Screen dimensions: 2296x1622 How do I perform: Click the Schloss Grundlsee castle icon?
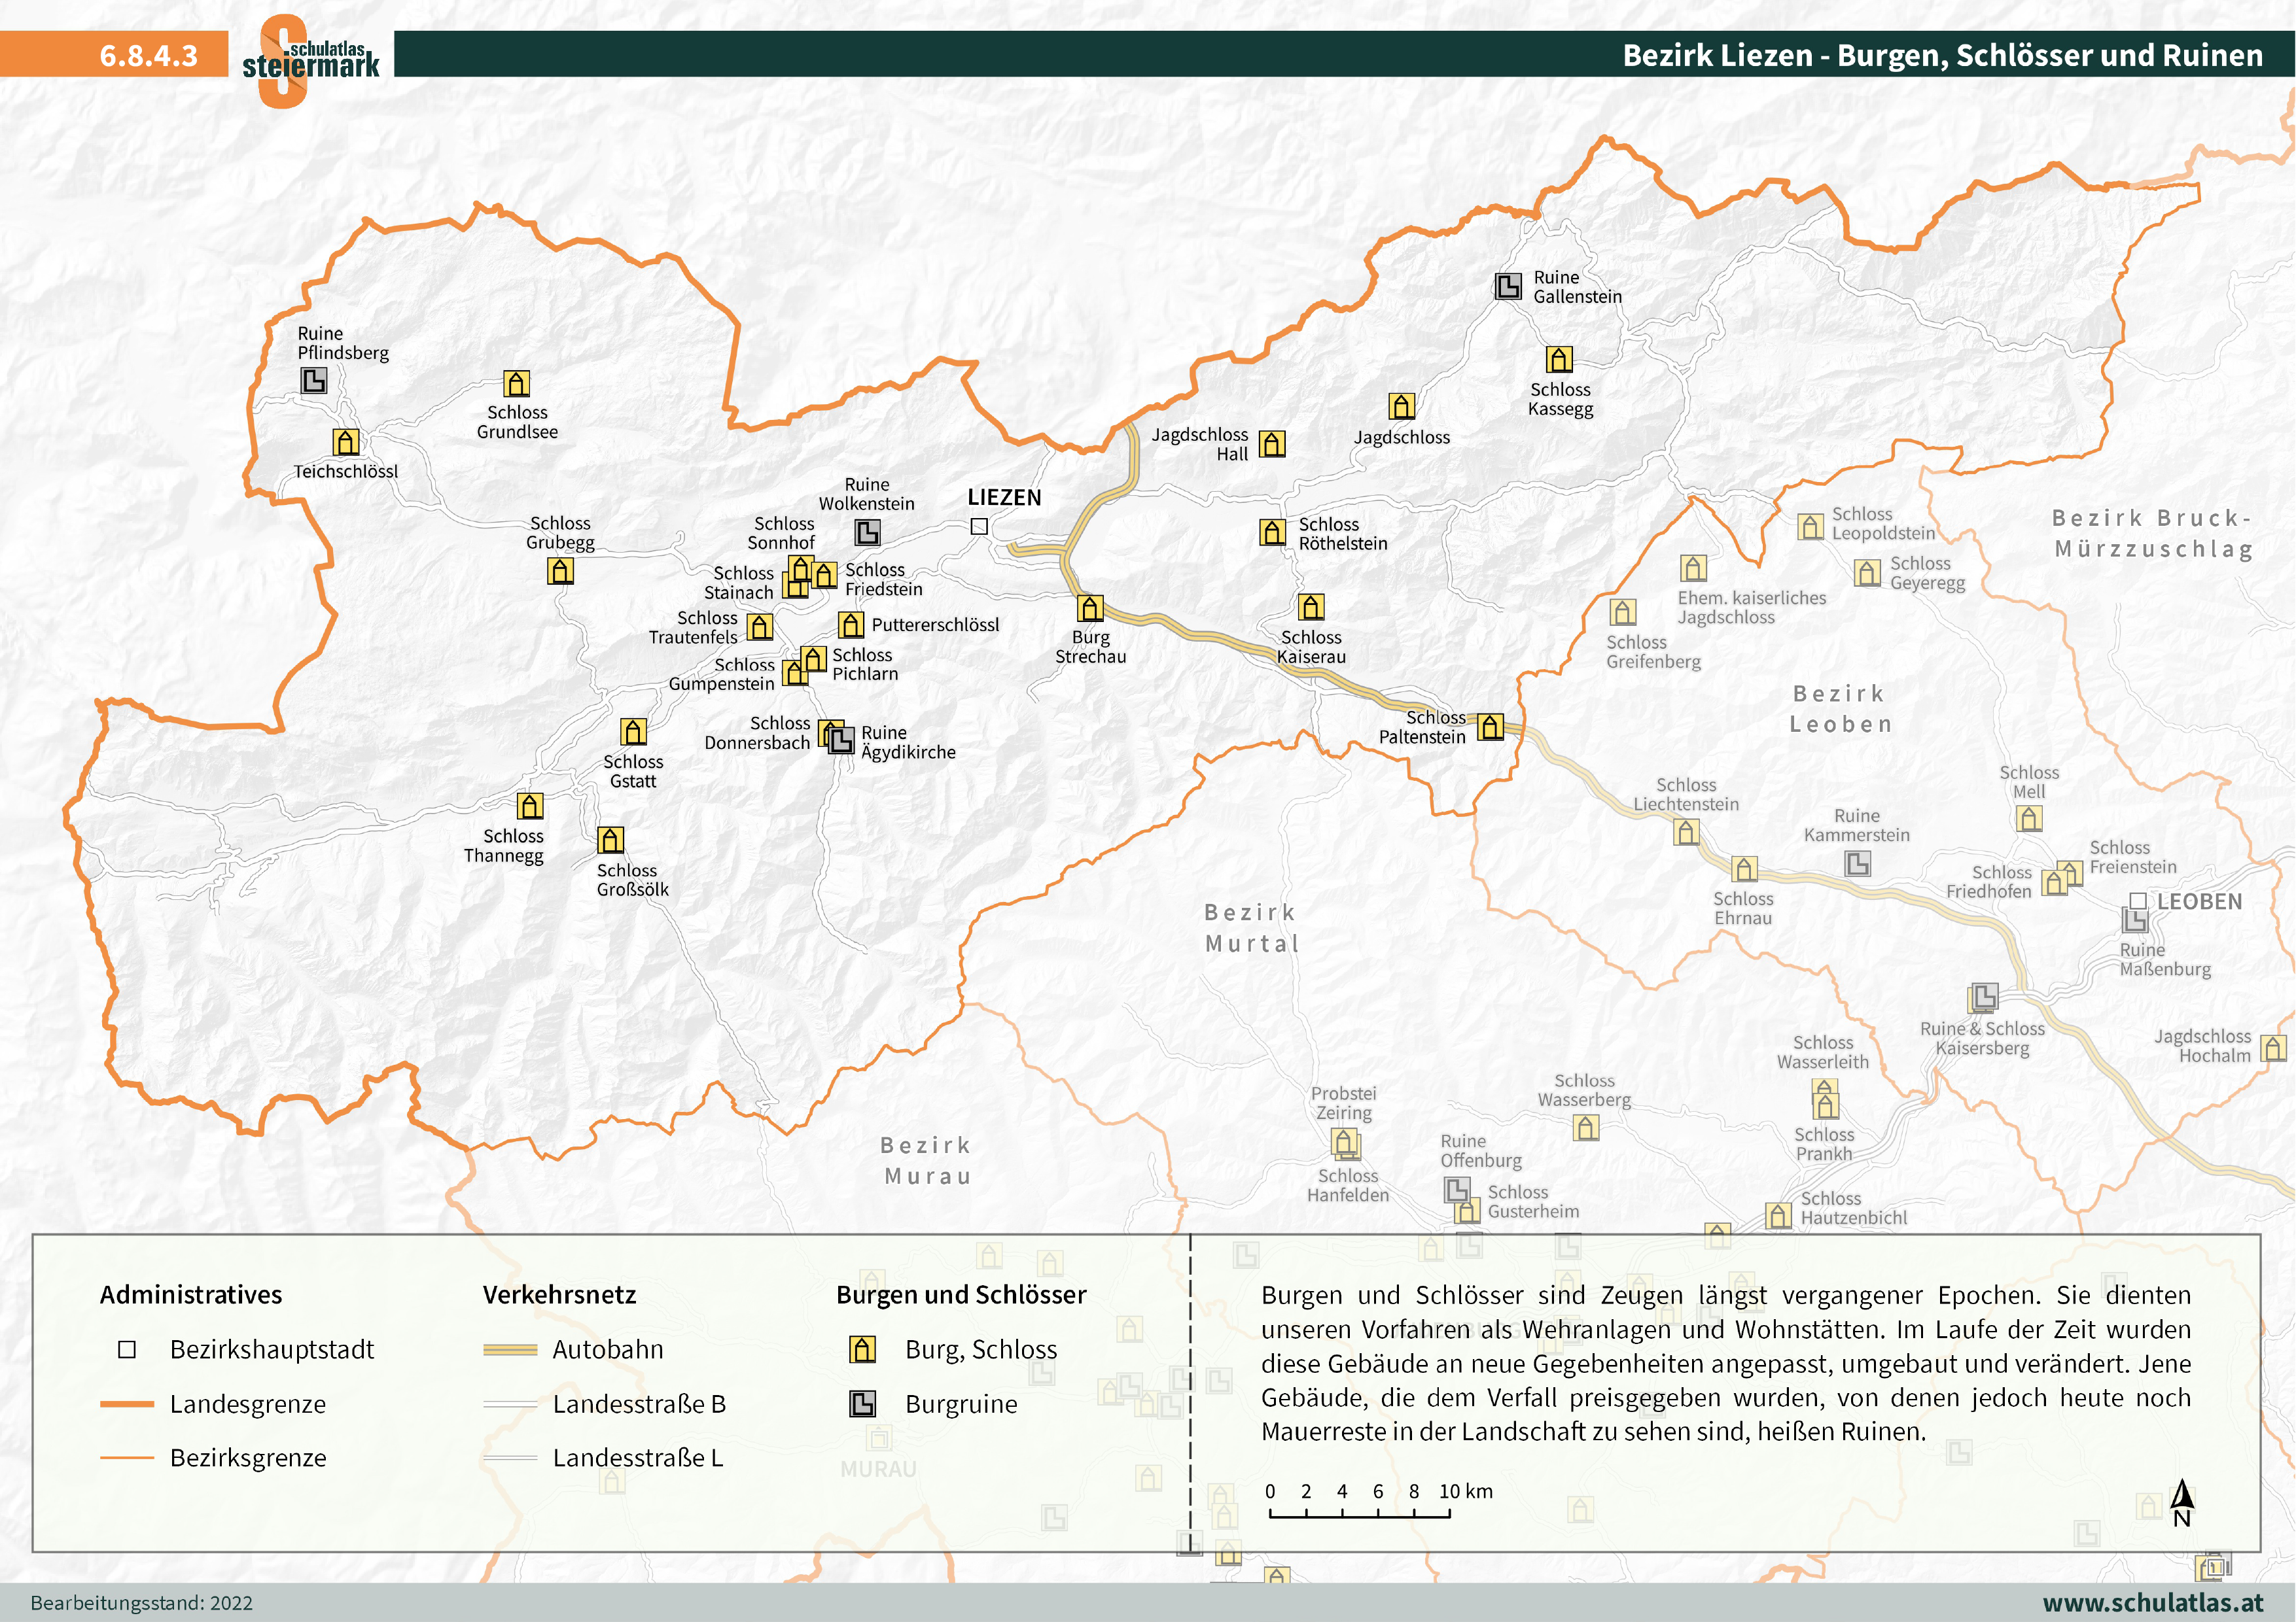coord(516,384)
